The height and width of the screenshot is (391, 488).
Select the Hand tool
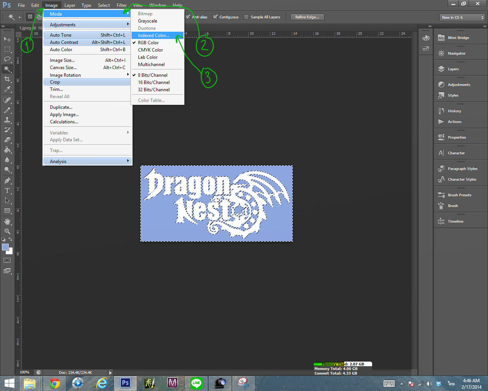(x=7, y=221)
